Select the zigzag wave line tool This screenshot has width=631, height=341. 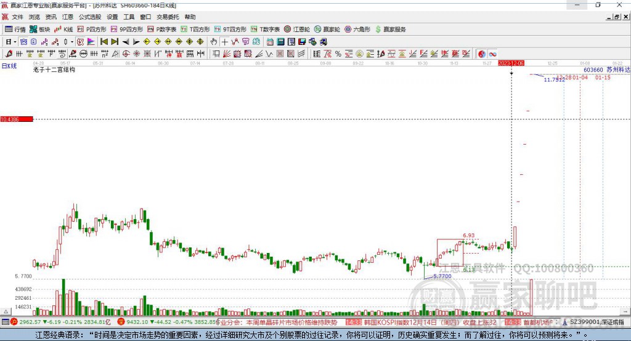(269, 54)
